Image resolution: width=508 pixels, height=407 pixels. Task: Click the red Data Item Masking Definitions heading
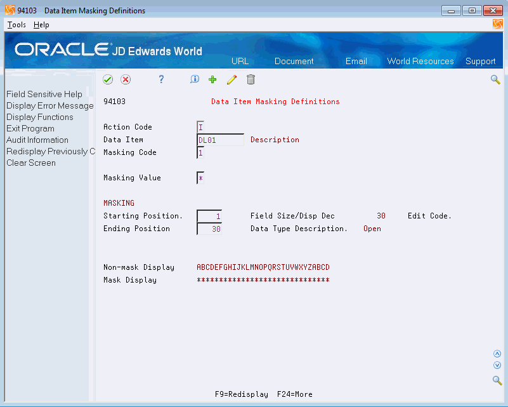(x=275, y=102)
